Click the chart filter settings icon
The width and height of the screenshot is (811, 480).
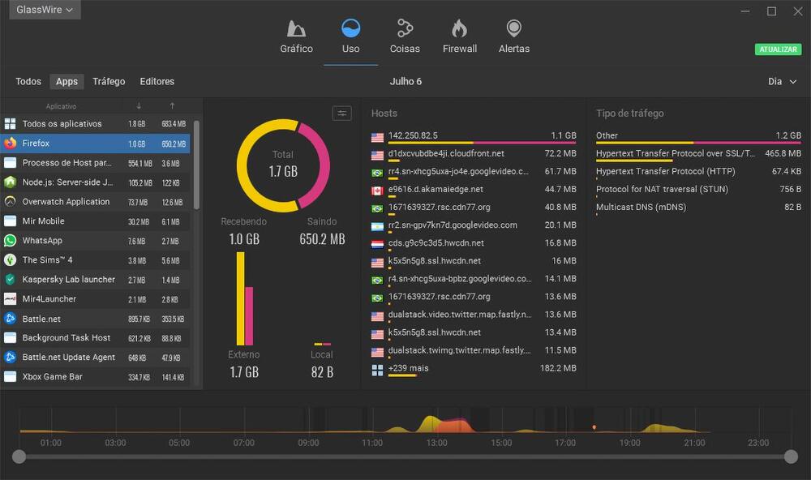tap(341, 114)
